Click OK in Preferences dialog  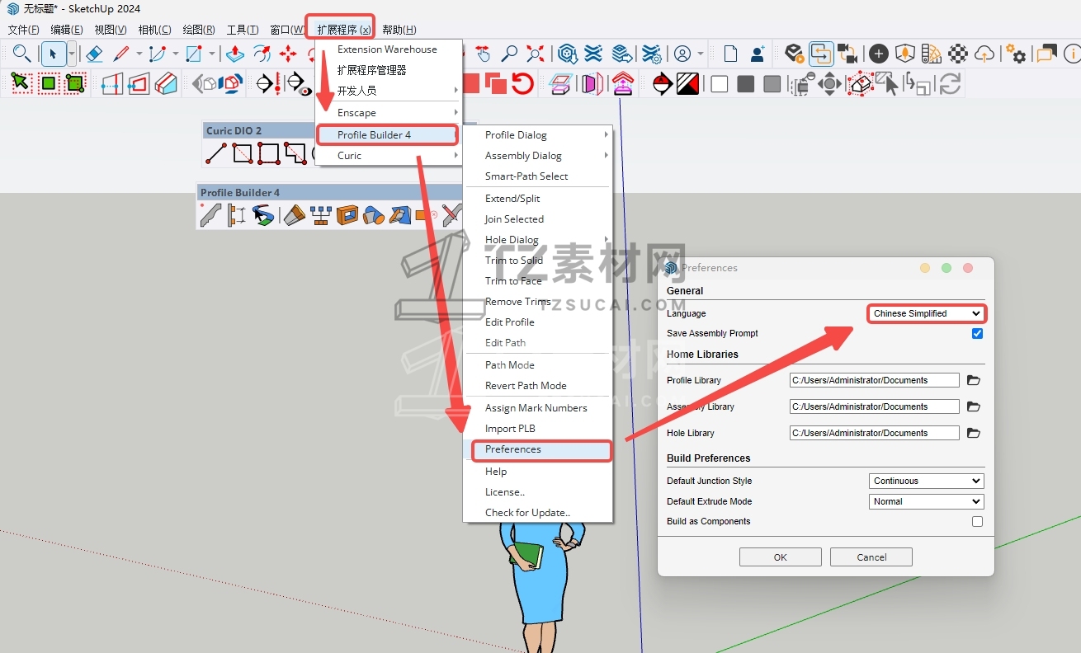(781, 557)
